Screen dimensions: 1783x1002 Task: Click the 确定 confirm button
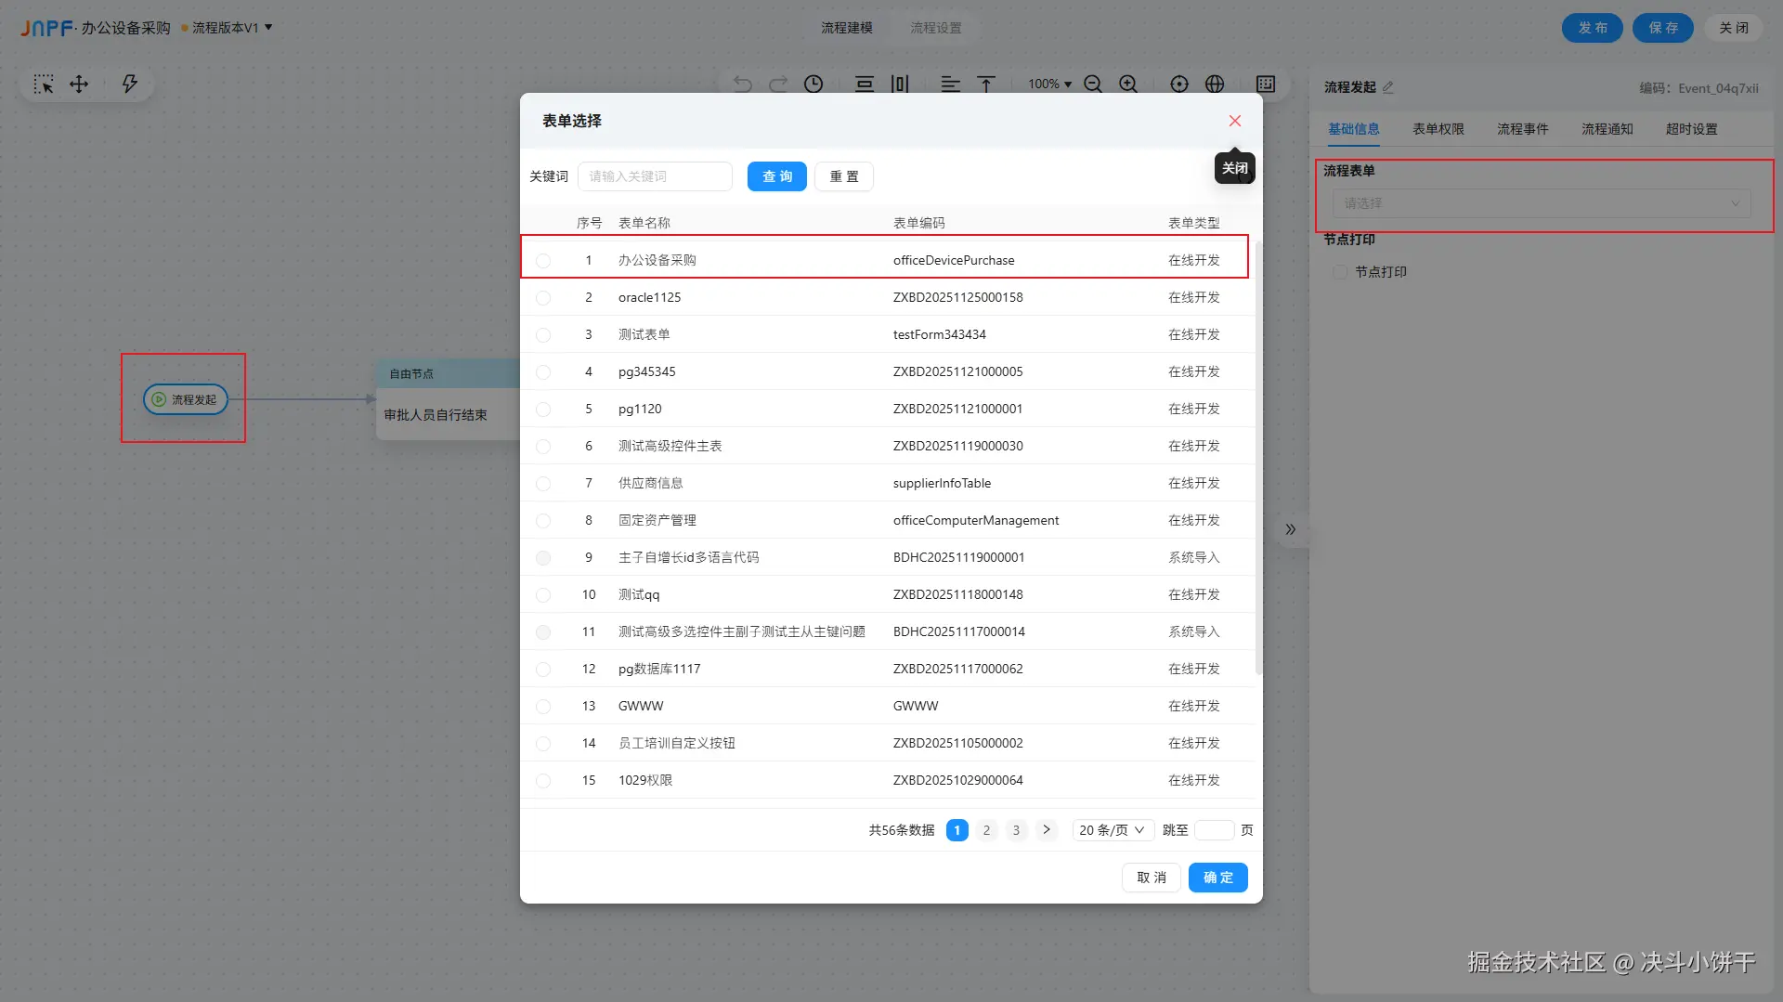point(1217,877)
